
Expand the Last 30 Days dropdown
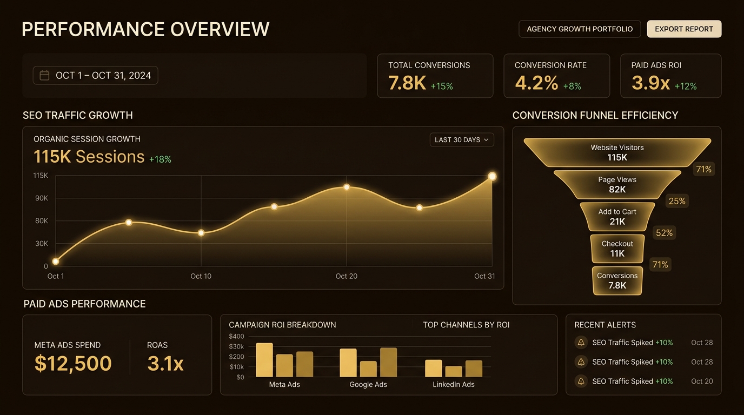click(462, 139)
